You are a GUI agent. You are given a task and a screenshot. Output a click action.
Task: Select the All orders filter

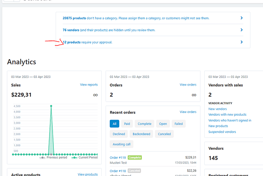click(x=114, y=124)
